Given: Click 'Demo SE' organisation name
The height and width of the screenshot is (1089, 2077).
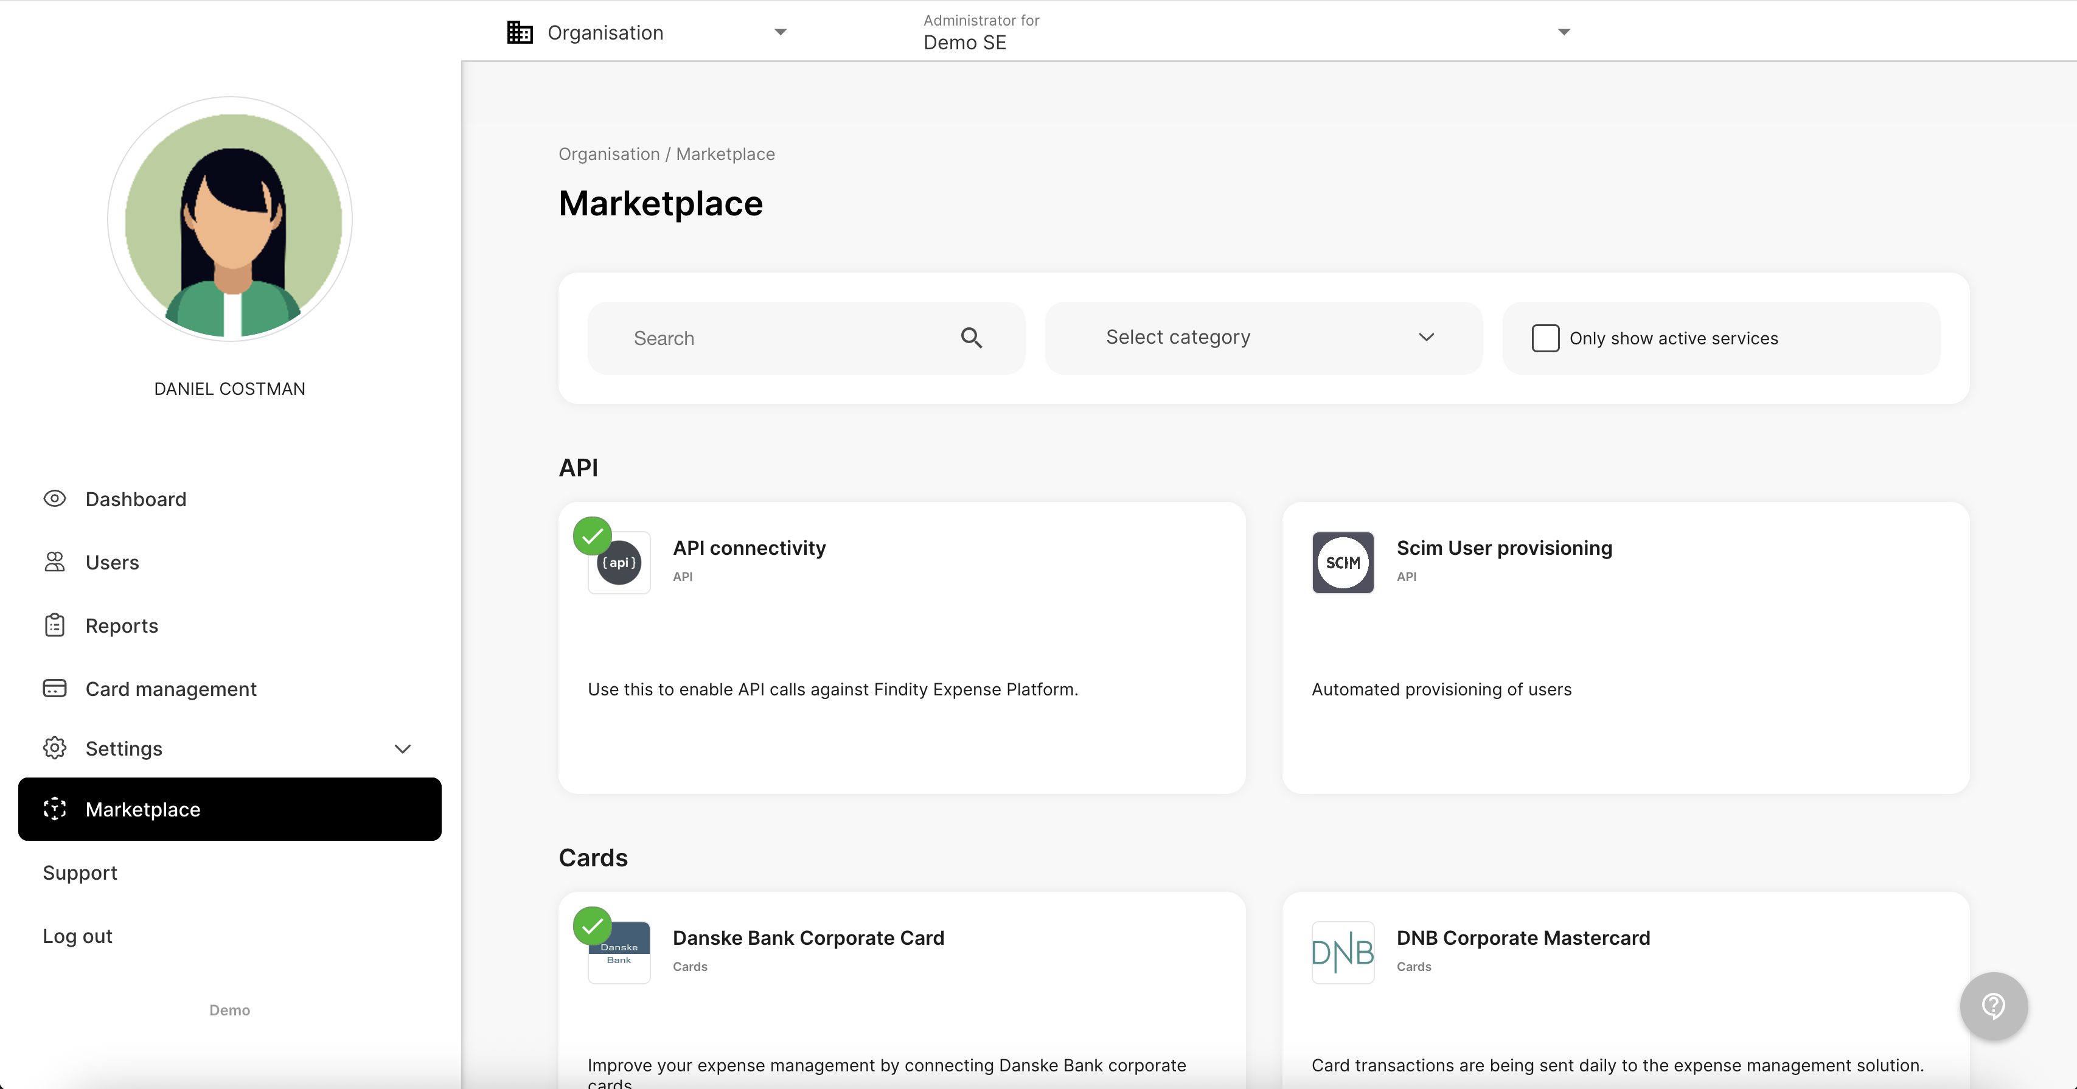Looking at the screenshot, I should pos(964,43).
